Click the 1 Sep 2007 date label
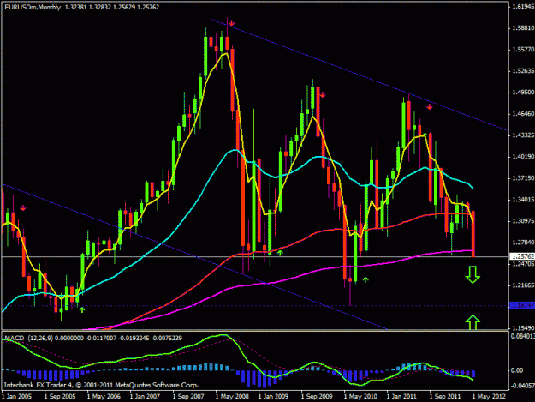This screenshot has height=402, width=535. 188,396
